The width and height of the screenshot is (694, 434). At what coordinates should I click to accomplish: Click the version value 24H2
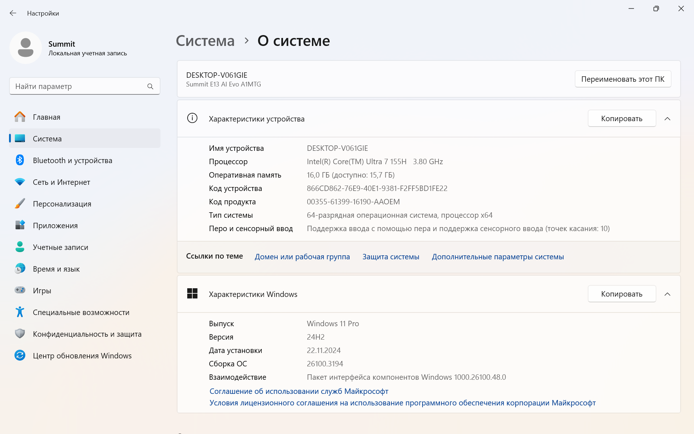316,337
